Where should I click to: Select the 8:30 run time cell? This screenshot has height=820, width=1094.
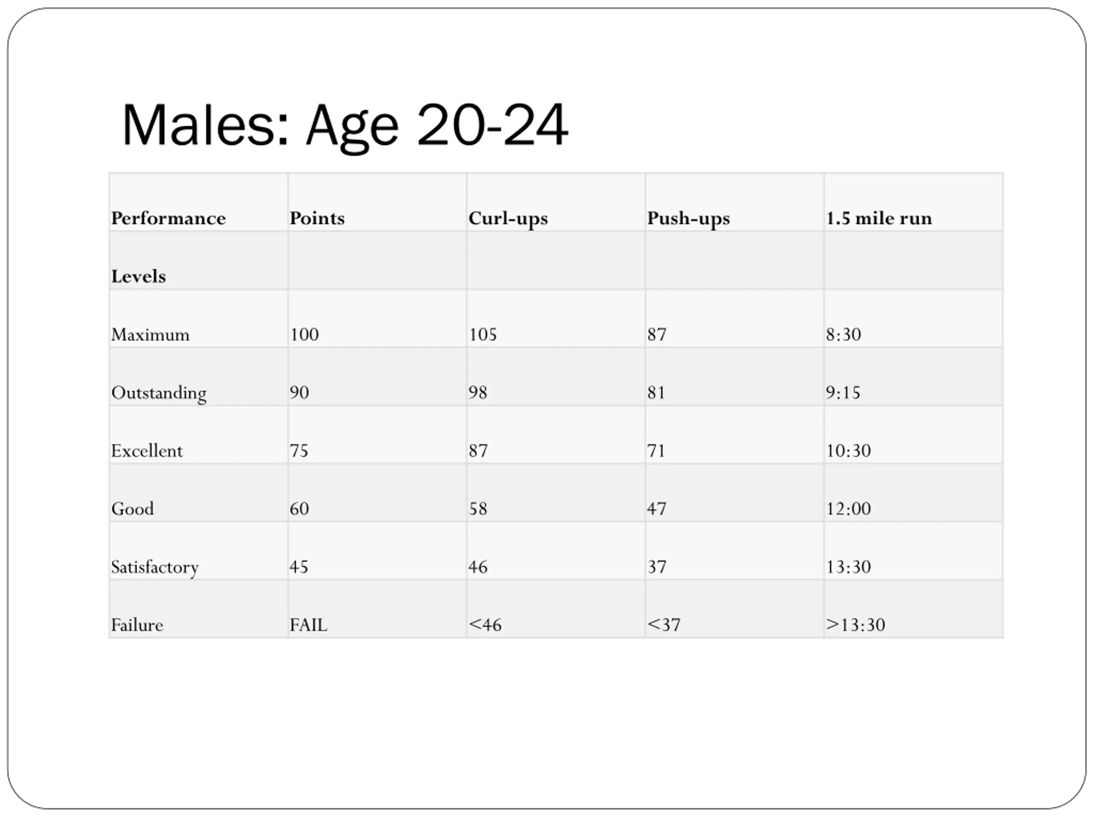(x=843, y=335)
